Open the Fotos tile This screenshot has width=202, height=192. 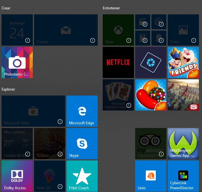[183, 30]
